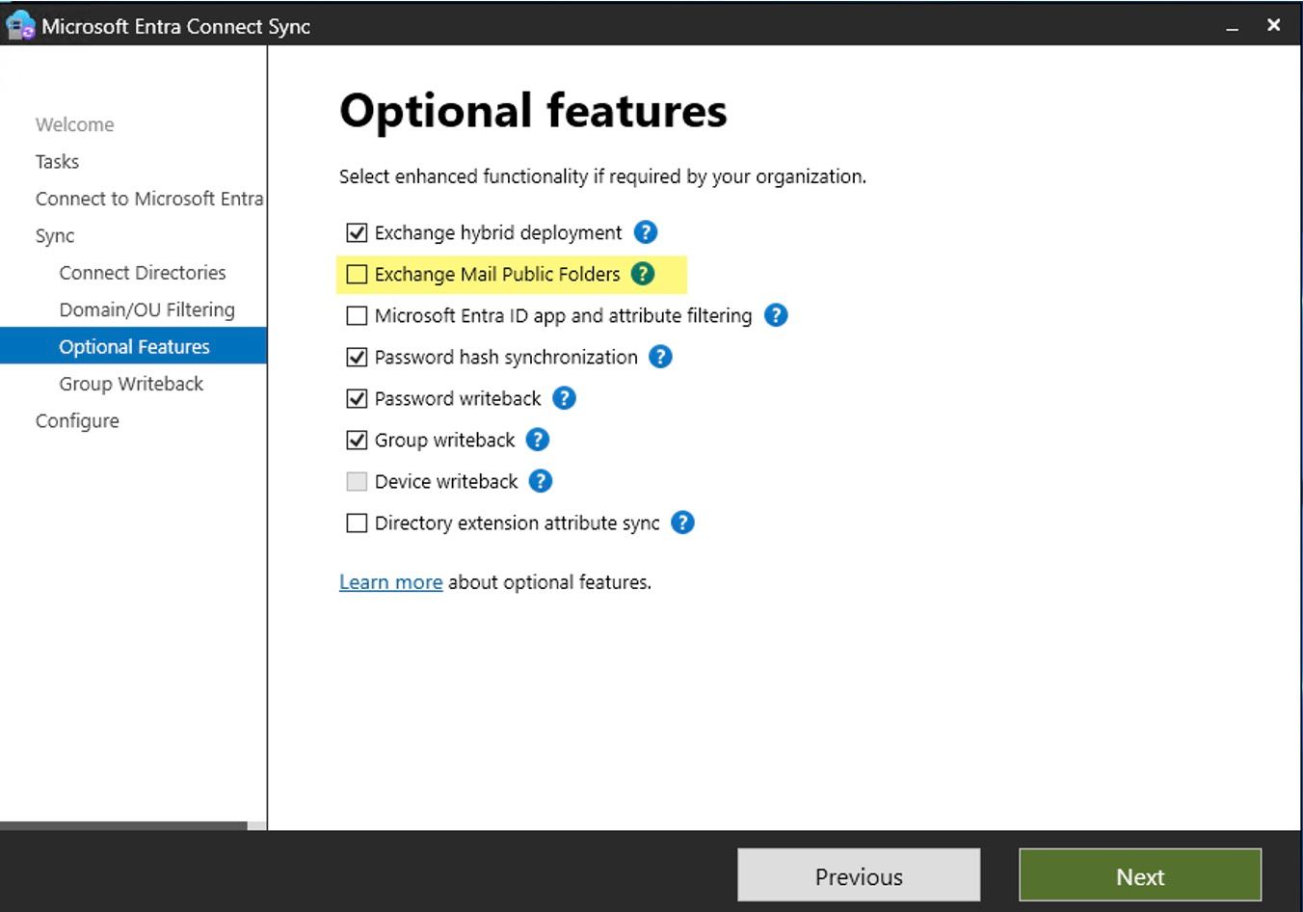Open help for Password hash synchronization

[x=660, y=357]
